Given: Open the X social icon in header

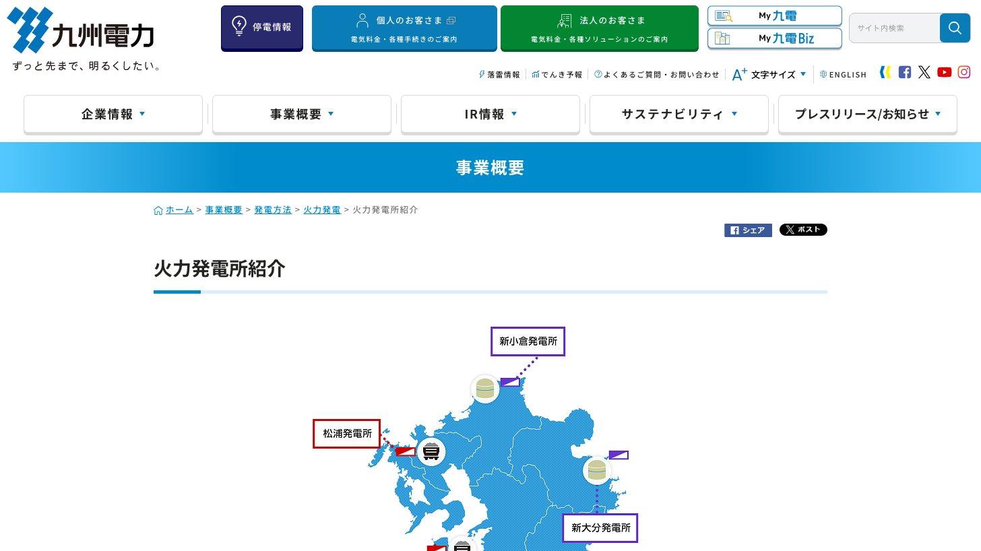Looking at the screenshot, I should (924, 72).
